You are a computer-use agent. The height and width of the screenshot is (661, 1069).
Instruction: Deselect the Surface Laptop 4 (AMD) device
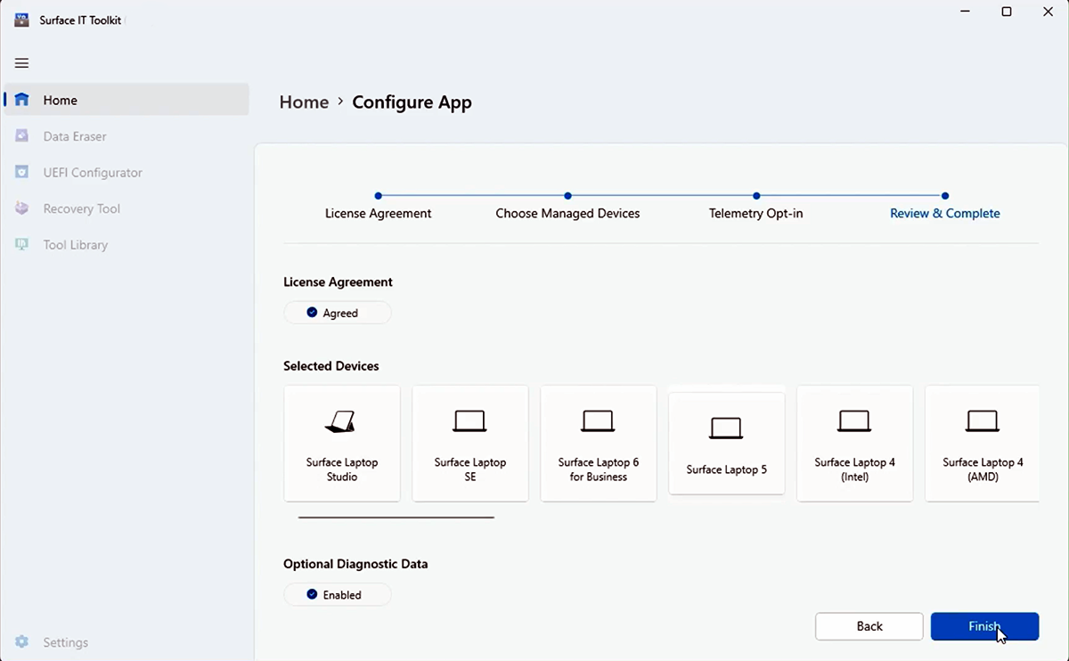pyautogui.click(x=983, y=443)
